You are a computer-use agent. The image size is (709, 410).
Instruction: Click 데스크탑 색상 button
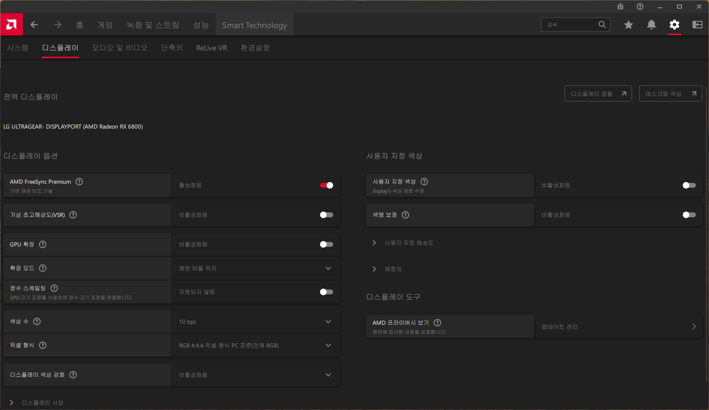[670, 93]
